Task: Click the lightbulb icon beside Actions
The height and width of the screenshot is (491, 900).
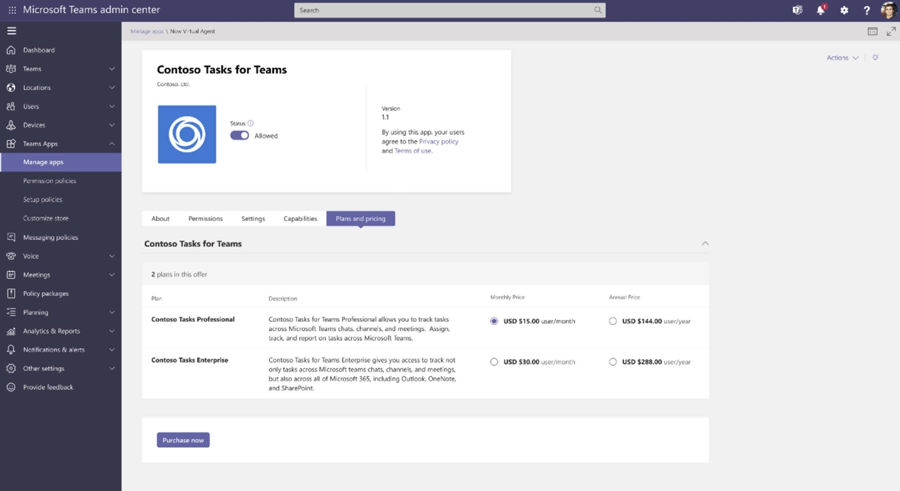Action: point(875,58)
